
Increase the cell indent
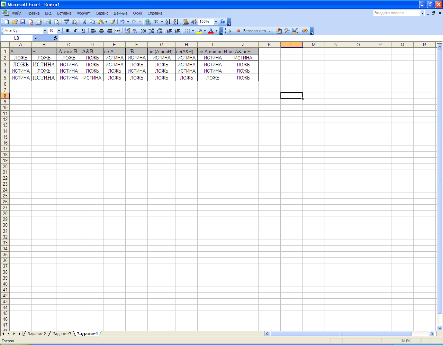click(178, 31)
